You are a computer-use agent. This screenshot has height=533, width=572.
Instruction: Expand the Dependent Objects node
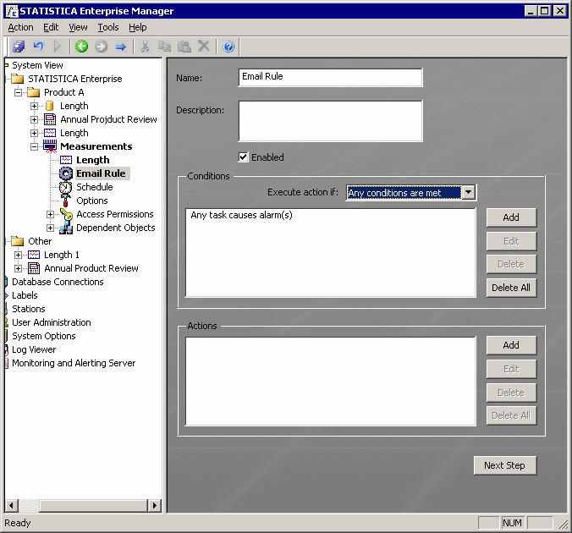50,228
